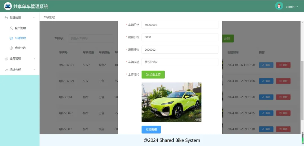This screenshot has height=146, width=304.
Task: Click the 车辆管理 truck icon
Action: [x=11, y=38]
